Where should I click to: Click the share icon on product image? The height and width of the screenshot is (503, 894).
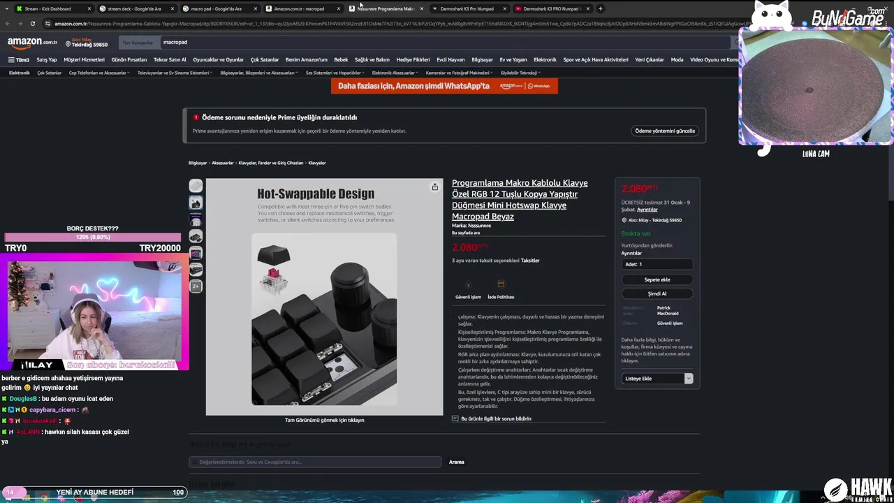pyautogui.click(x=434, y=187)
